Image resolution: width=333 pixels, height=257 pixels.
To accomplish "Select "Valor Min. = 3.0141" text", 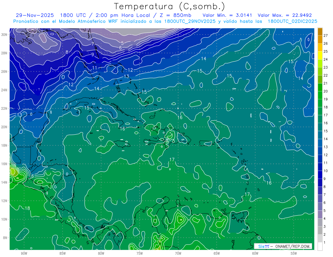I will (x=227, y=15).
